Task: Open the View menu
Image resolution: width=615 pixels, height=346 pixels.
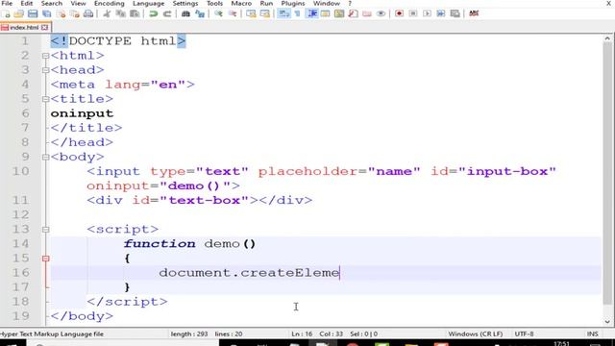Action: point(78,4)
